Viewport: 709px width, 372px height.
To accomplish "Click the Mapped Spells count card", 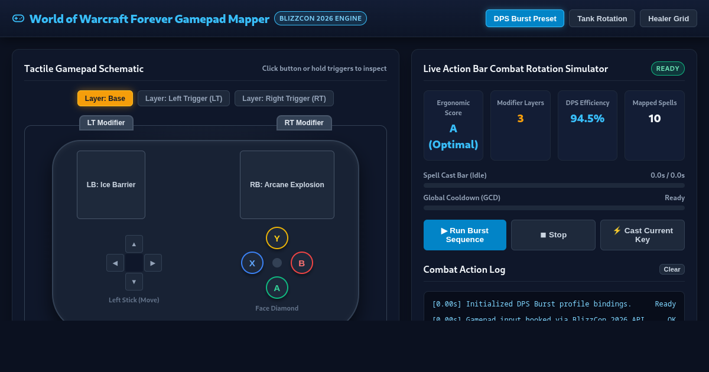I will pyautogui.click(x=655, y=125).
